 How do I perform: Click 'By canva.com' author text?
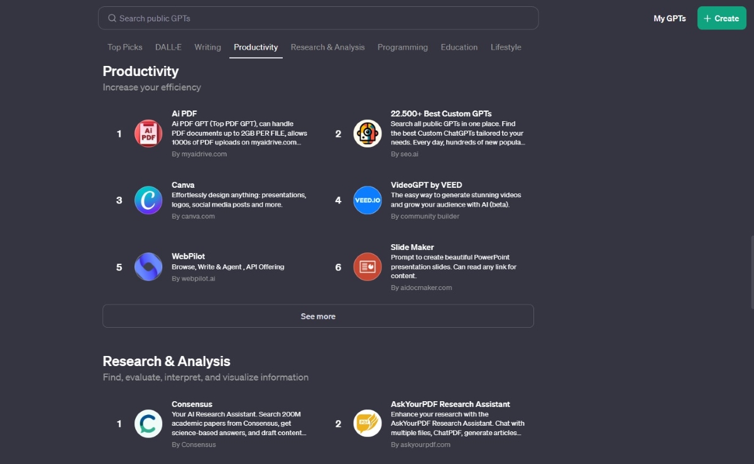pos(194,217)
